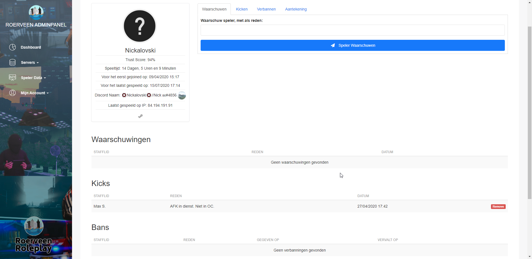
Task: Click the Steam icon under player info
Action: (140, 116)
